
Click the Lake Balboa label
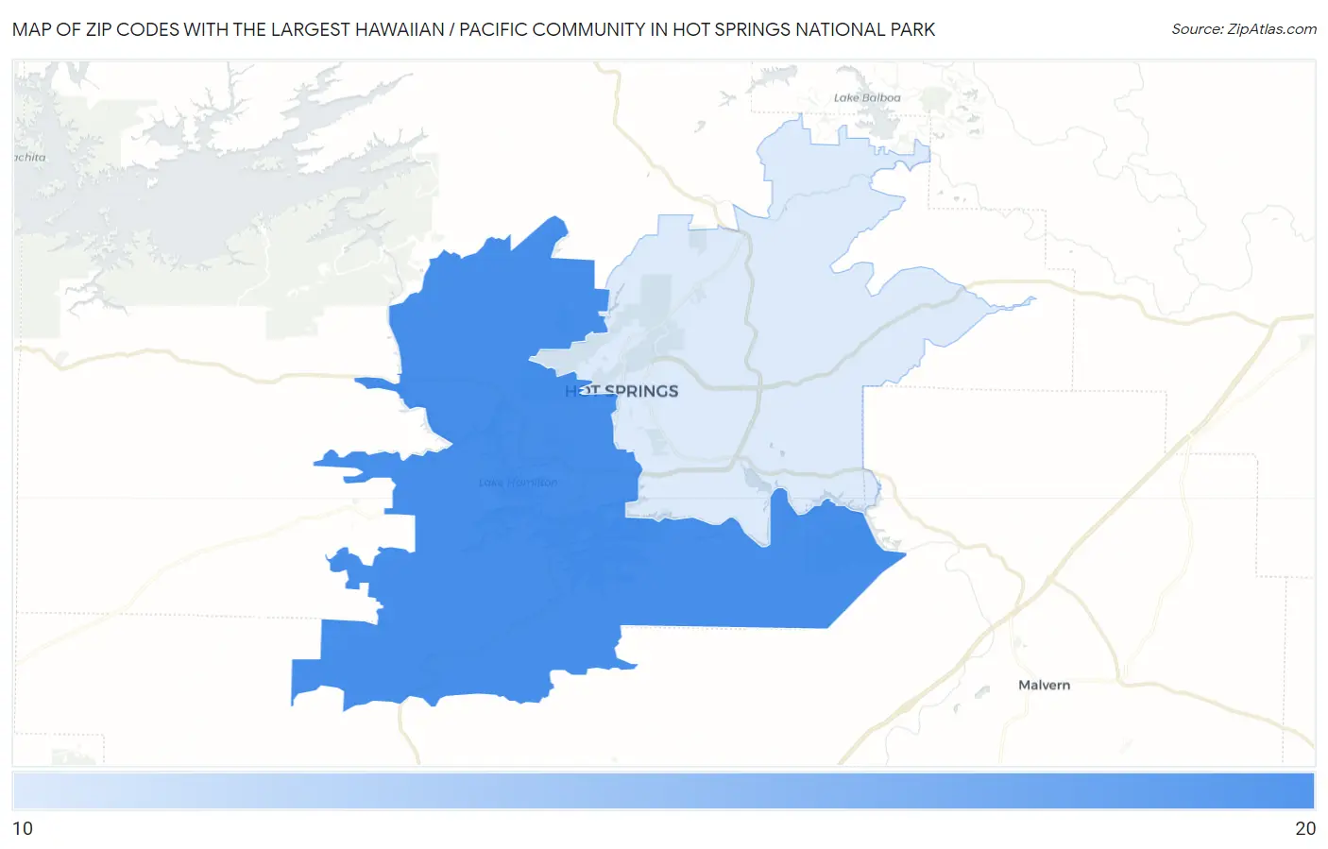pos(867,97)
